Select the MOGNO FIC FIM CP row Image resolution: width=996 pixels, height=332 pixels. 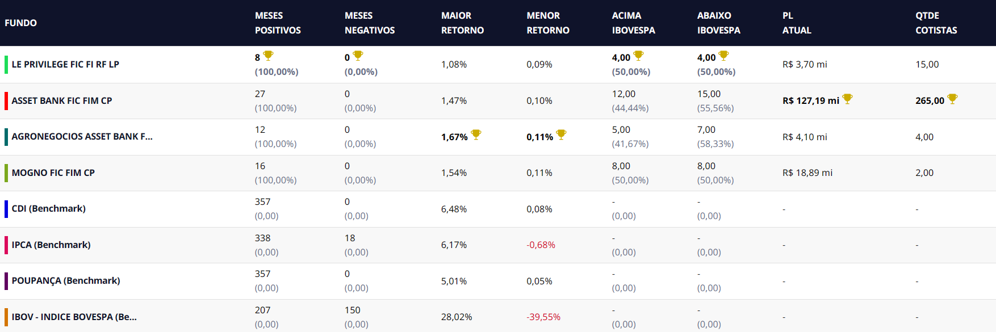[53, 173]
